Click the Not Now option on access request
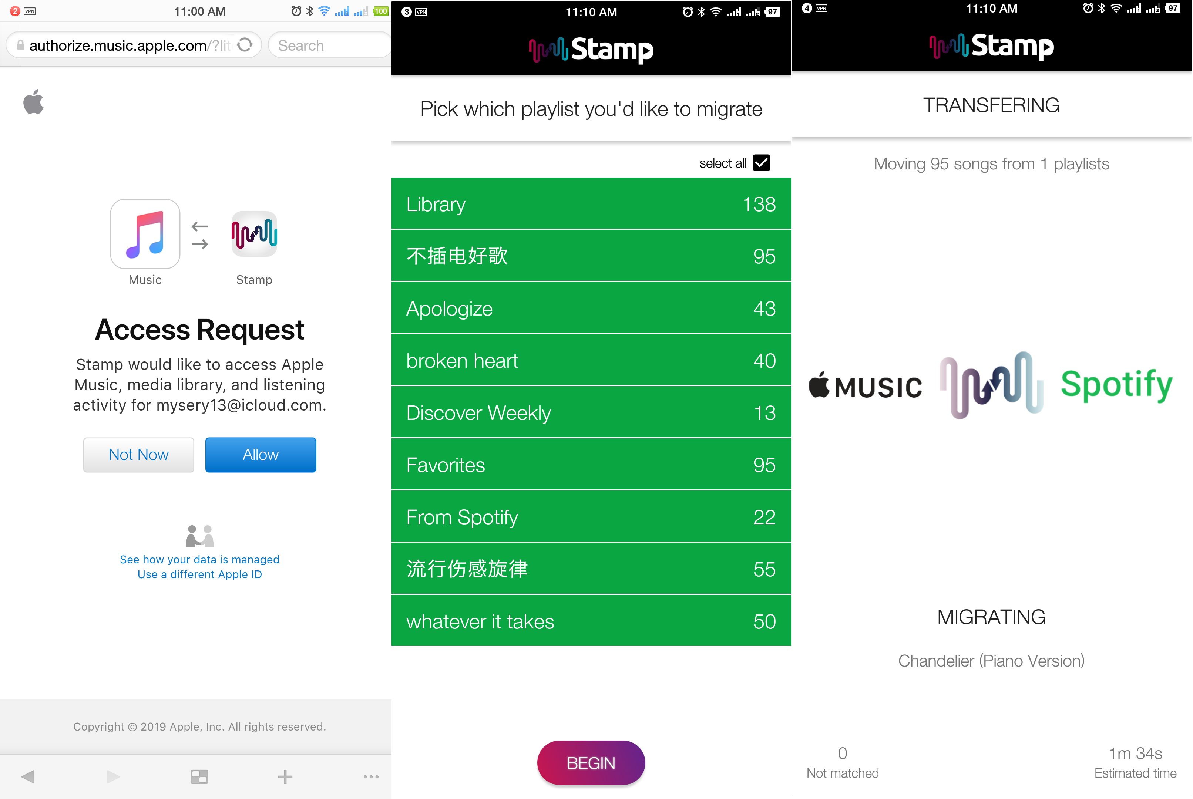The height and width of the screenshot is (799, 1193). pyautogui.click(x=138, y=455)
